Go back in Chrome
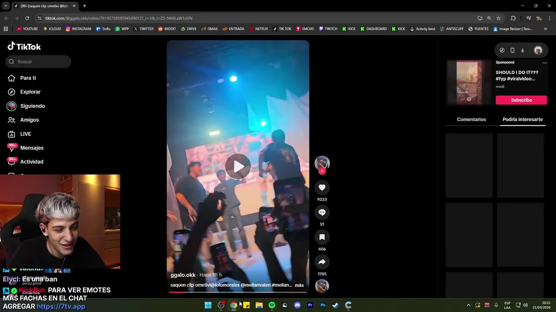The image size is (556, 312). [x=6, y=18]
